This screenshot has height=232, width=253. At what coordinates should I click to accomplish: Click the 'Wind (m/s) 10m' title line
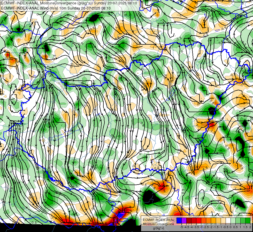point(56,8)
